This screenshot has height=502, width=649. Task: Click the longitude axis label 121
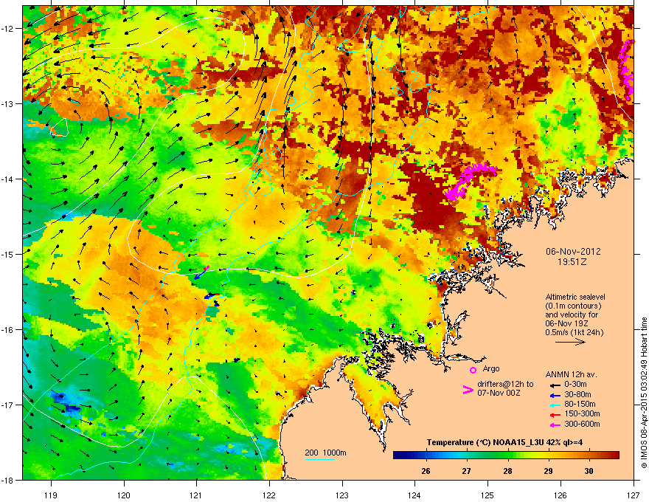click(196, 495)
